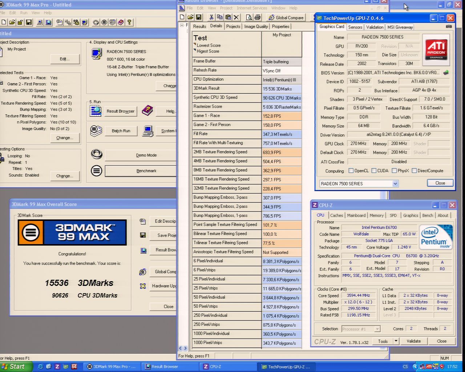Viewport: 465px width, 372px height.
Task: Click the Global Compare toolbar button
Action: (x=286, y=17)
